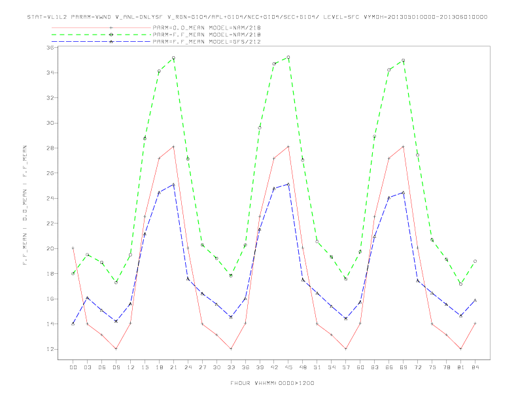Click x-axis tick label 06
This screenshot has width=518, height=400.
pos(102,367)
